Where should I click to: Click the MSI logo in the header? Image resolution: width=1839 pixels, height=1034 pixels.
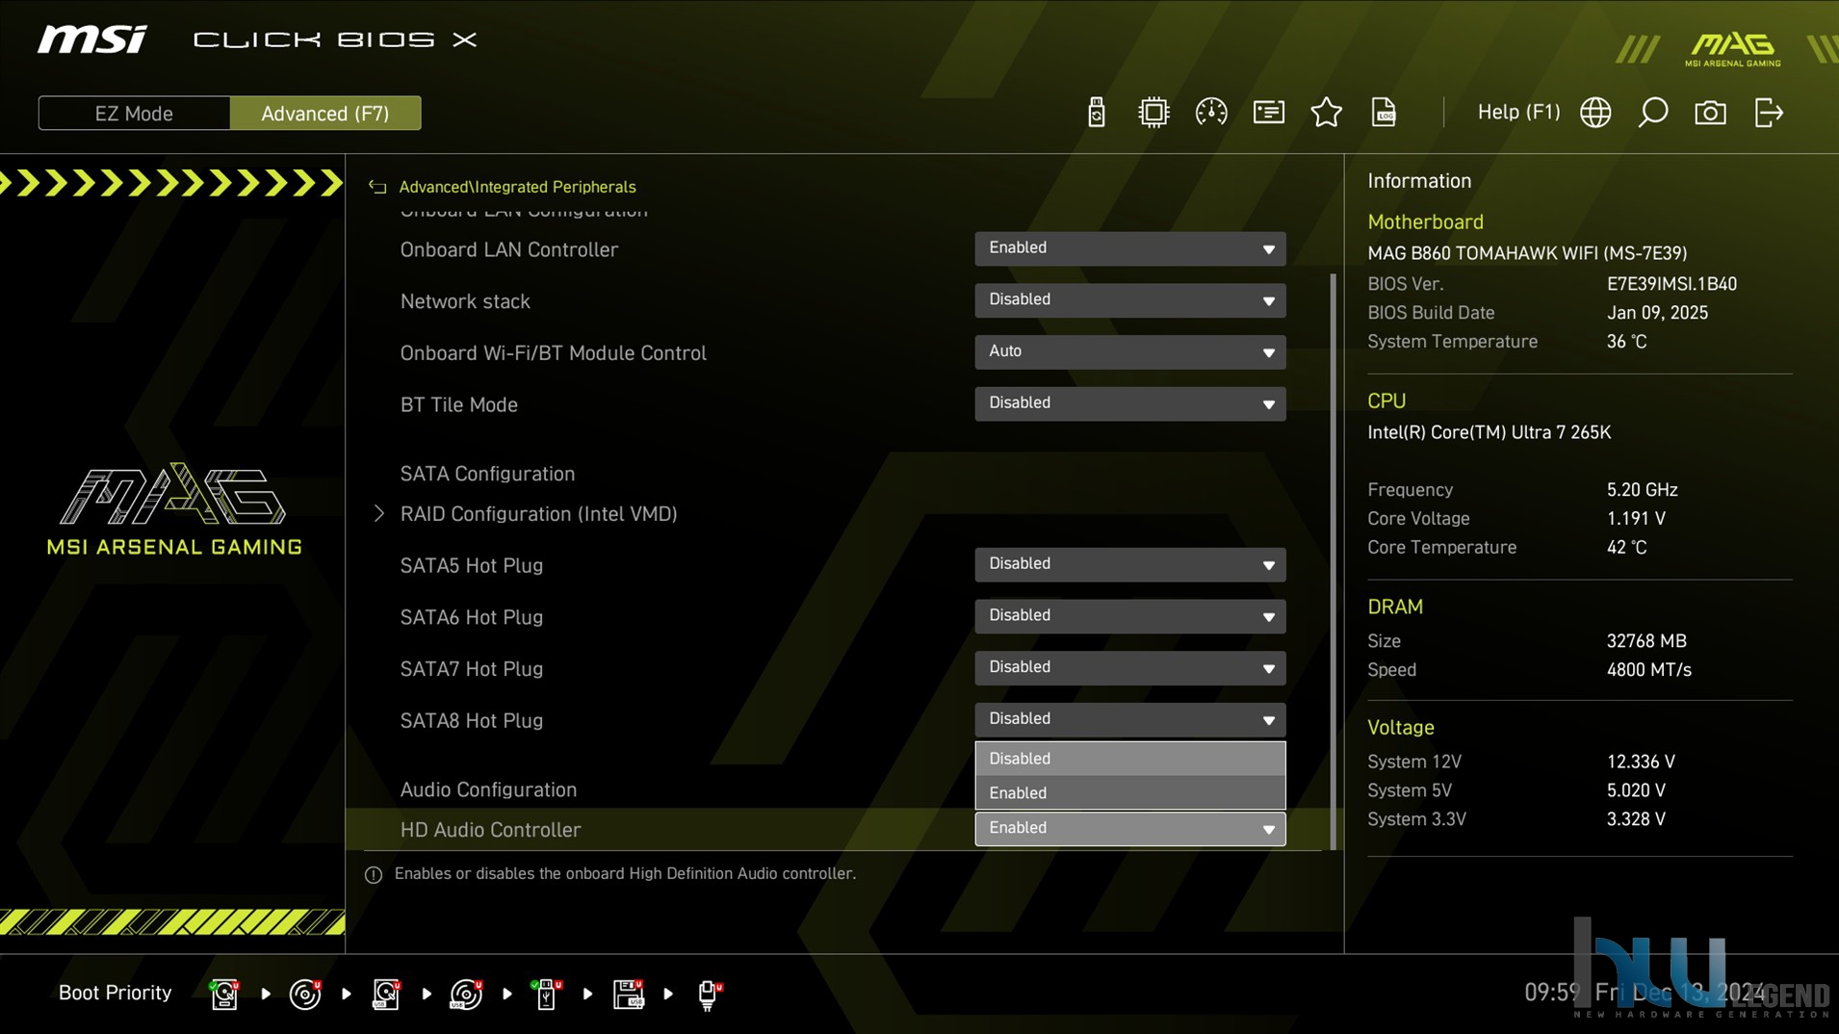(x=92, y=39)
